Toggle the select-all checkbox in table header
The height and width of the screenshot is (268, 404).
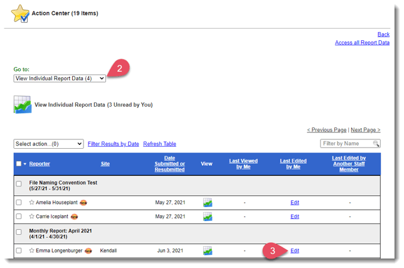click(19, 164)
